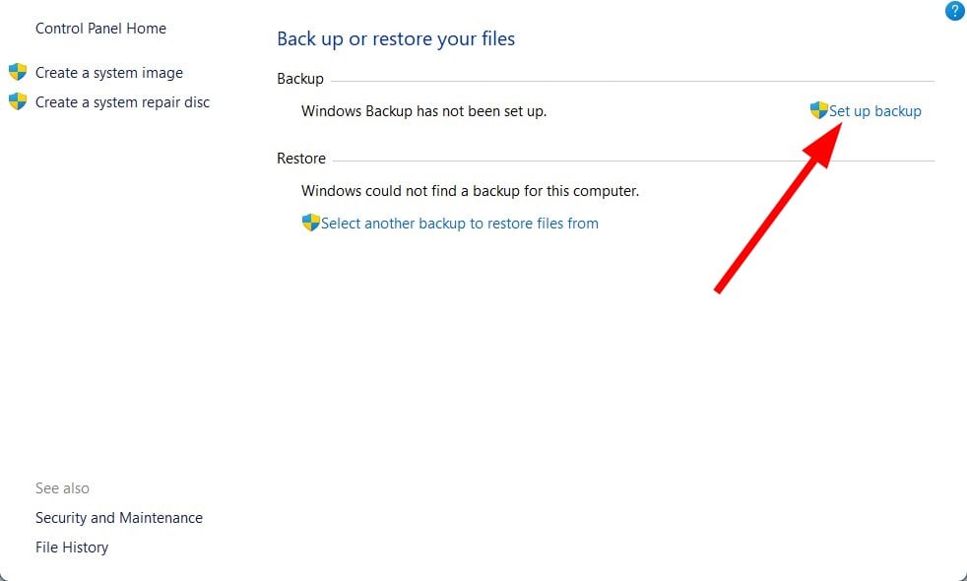The height and width of the screenshot is (581, 967).
Task: Click the shield icon beside Create a system image
Action: 18,72
